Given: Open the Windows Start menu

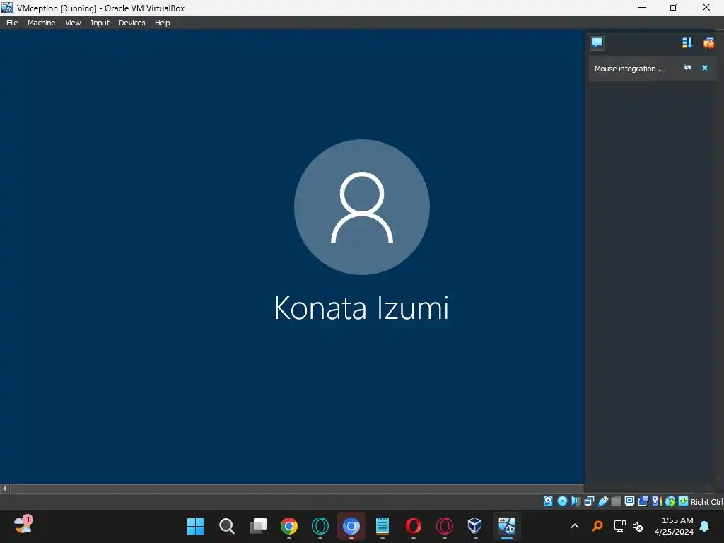Looking at the screenshot, I should 195,526.
